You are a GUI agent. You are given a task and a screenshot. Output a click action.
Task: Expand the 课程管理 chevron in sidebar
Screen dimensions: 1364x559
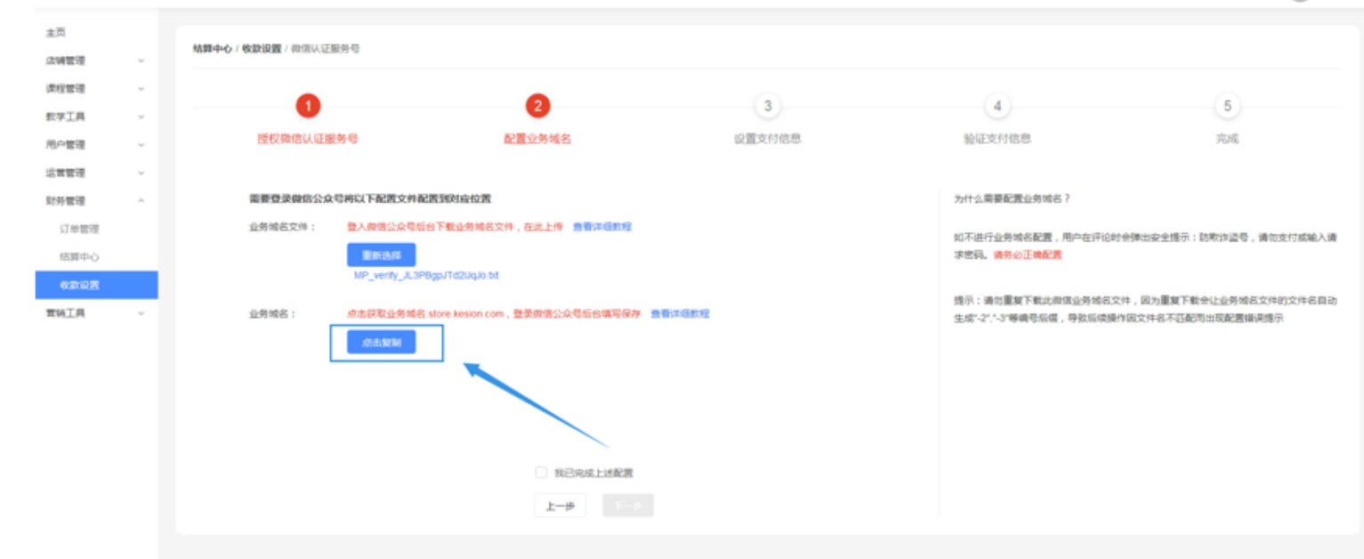point(141,89)
